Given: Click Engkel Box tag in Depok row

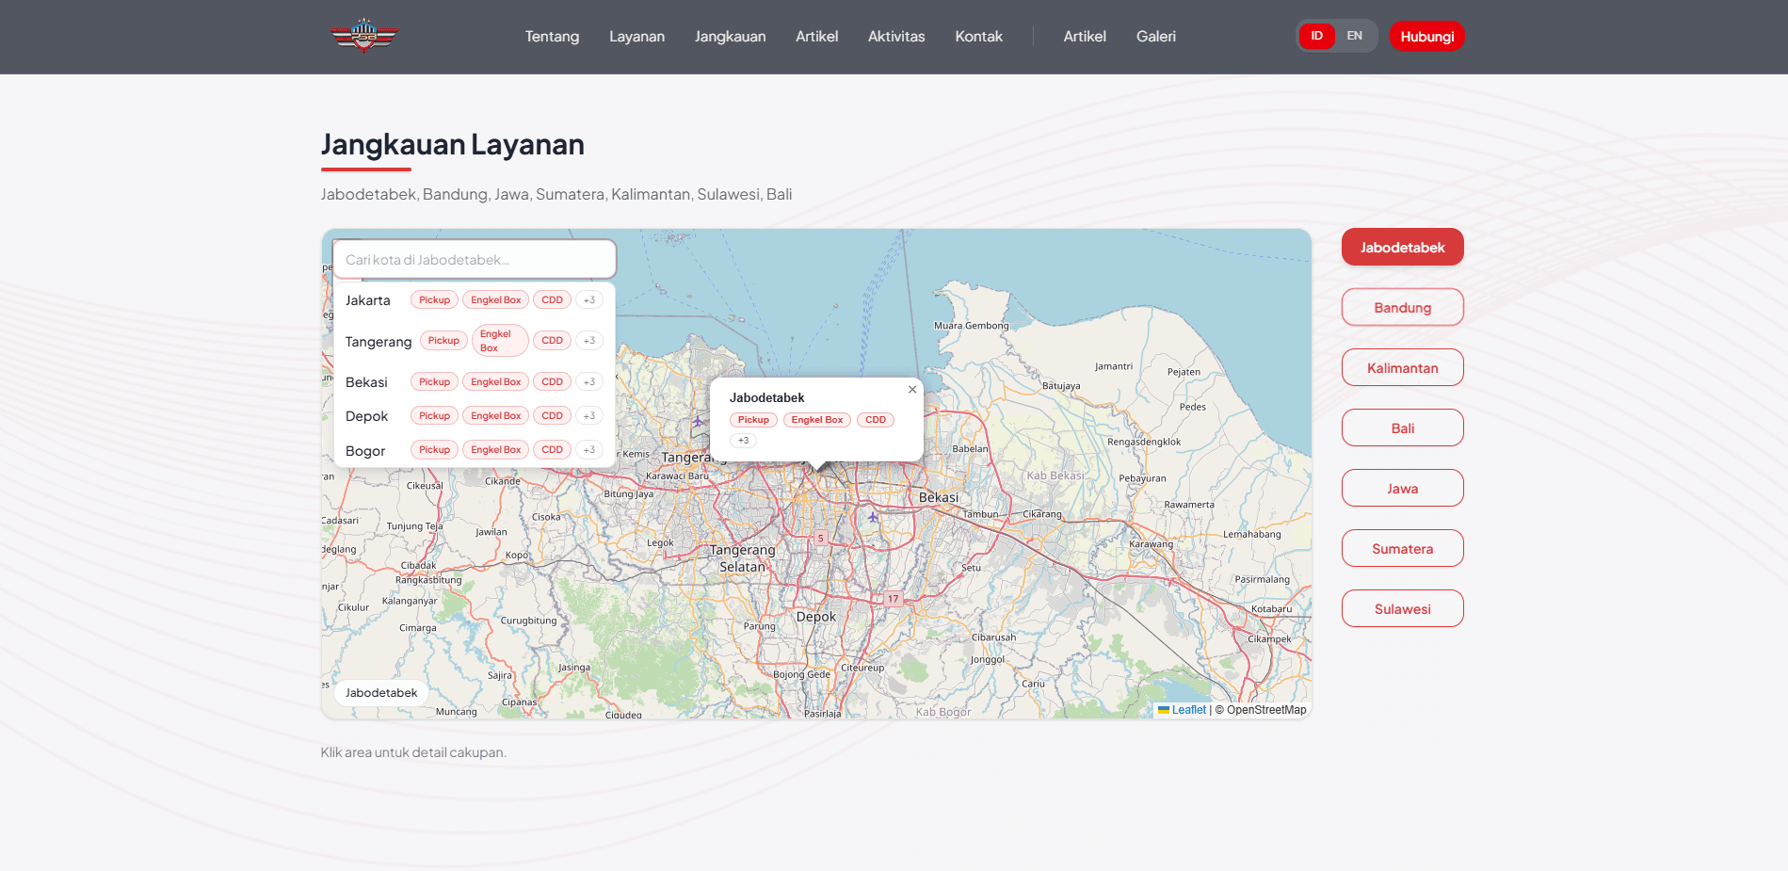Looking at the screenshot, I should tap(495, 416).
